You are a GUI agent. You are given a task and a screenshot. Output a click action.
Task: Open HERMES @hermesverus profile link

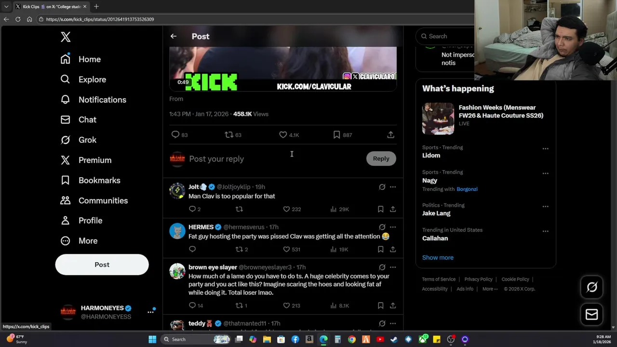click(x=243, y=227)
